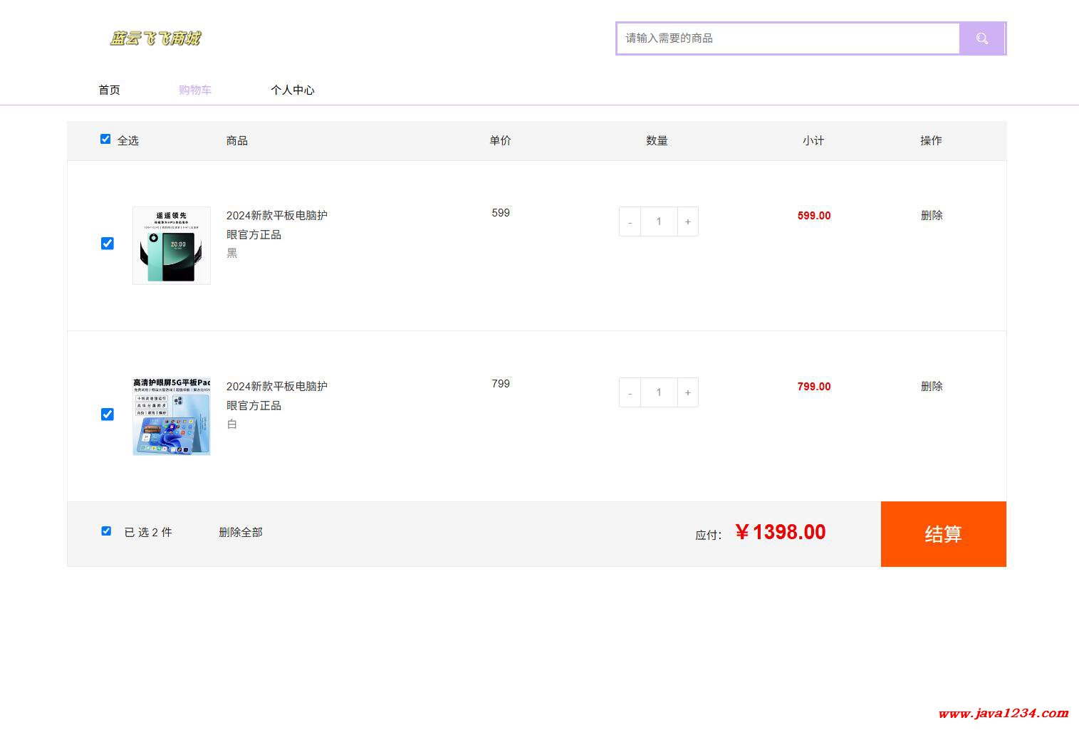The image size is (1079, 730).
Task: Increase quantity of the 599 tablet
Action: click(687, 221)
